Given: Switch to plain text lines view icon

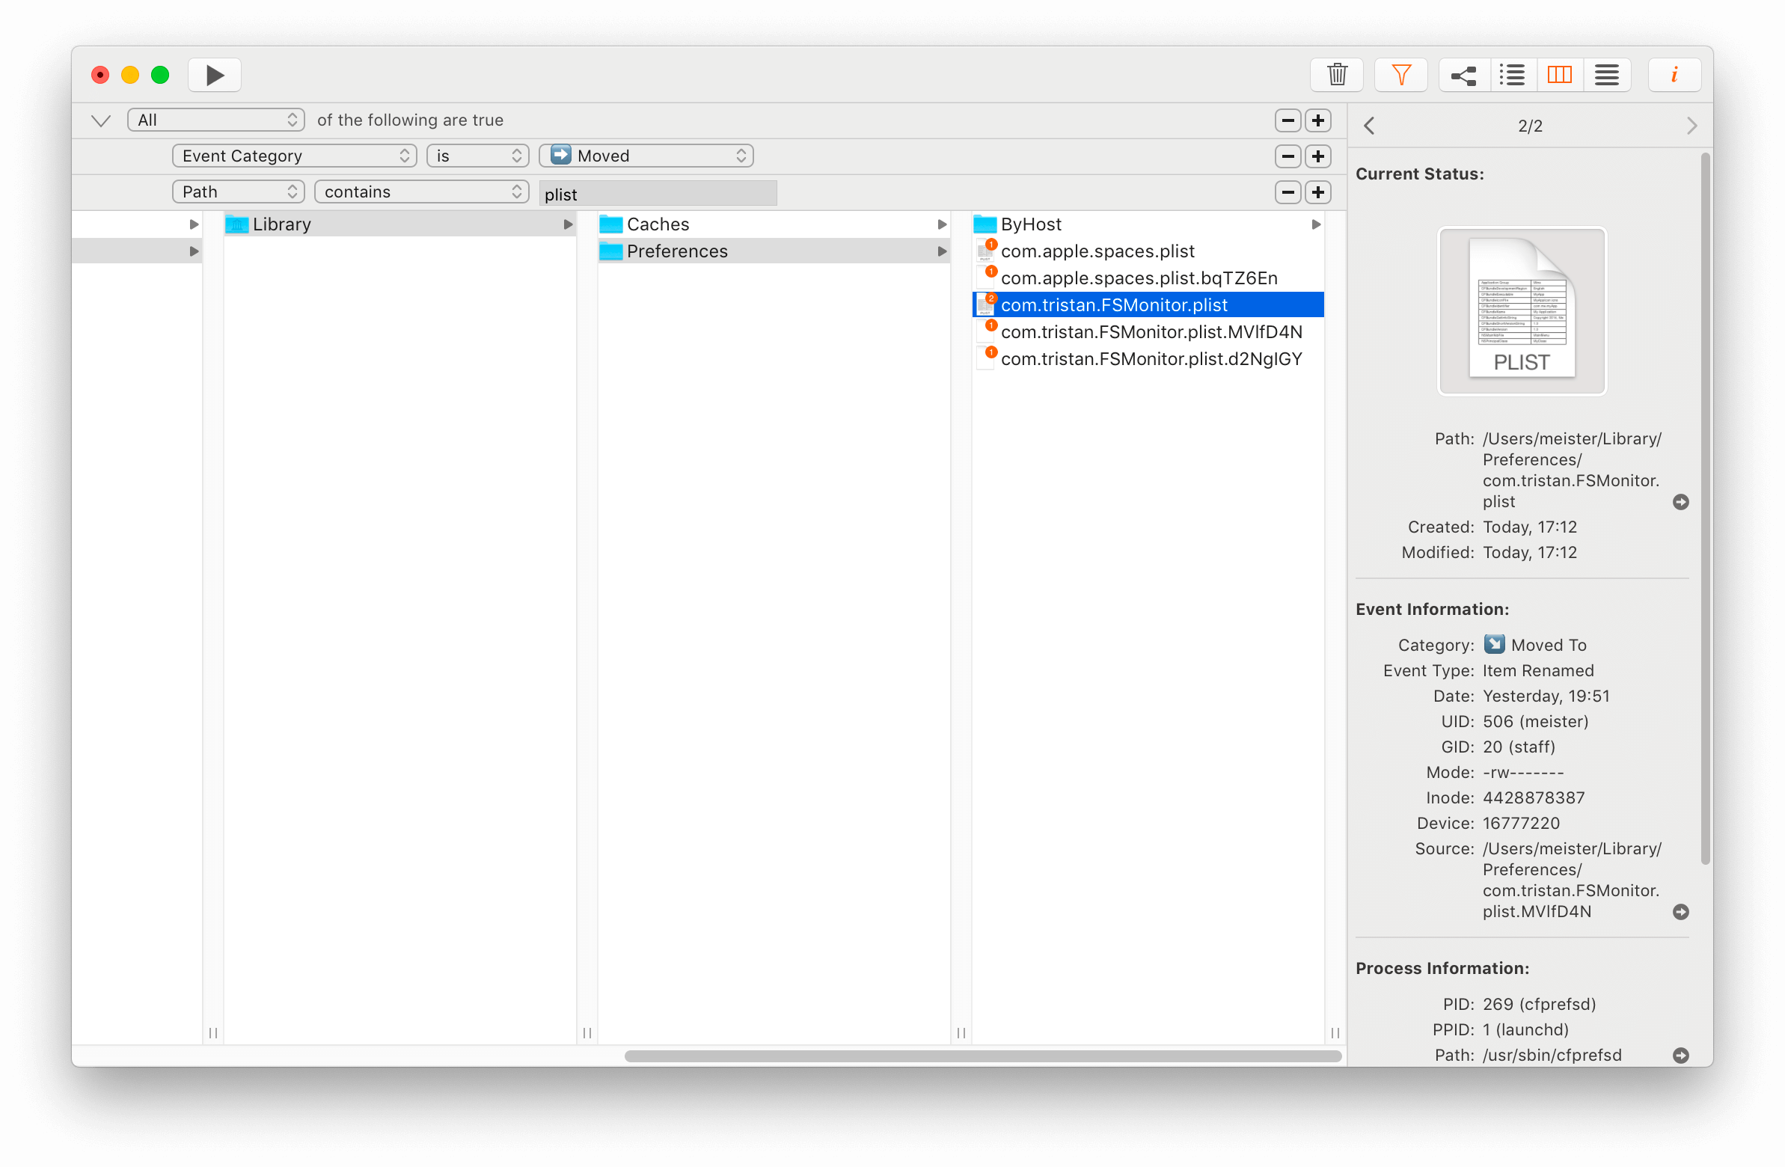Looking at the screenshot, I should [x=1606, y=75].
